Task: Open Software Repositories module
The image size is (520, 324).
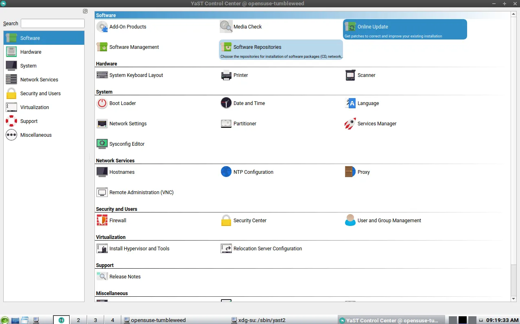Action: [x=280, y=50]
